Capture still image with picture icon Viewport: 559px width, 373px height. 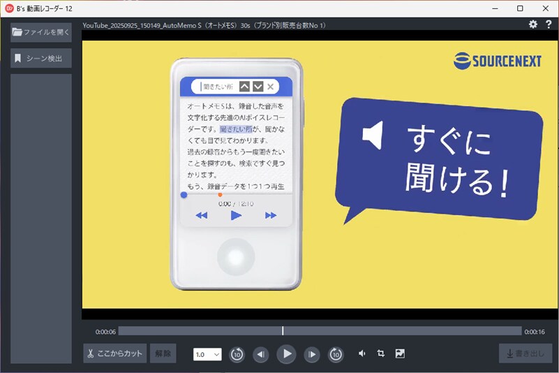click(x=400, y=353)
